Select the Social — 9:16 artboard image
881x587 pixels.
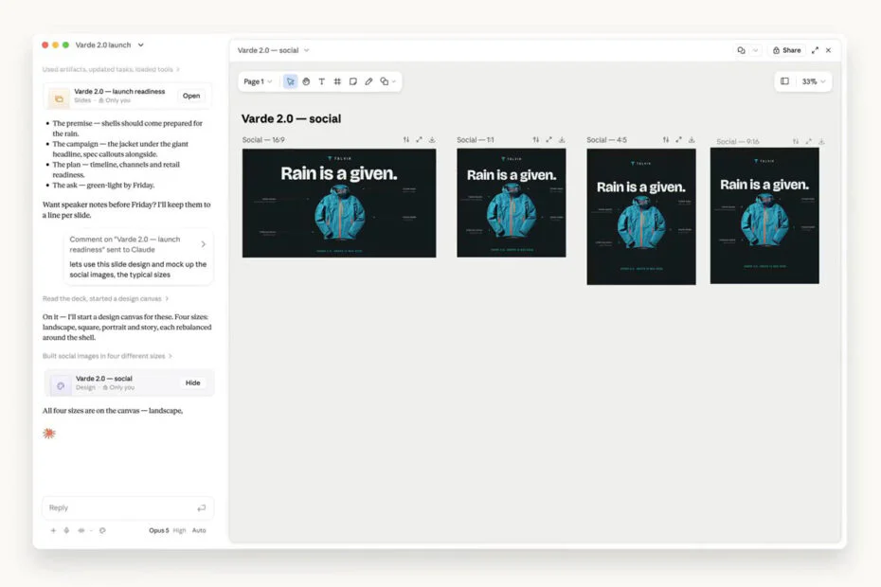point(764,216)
